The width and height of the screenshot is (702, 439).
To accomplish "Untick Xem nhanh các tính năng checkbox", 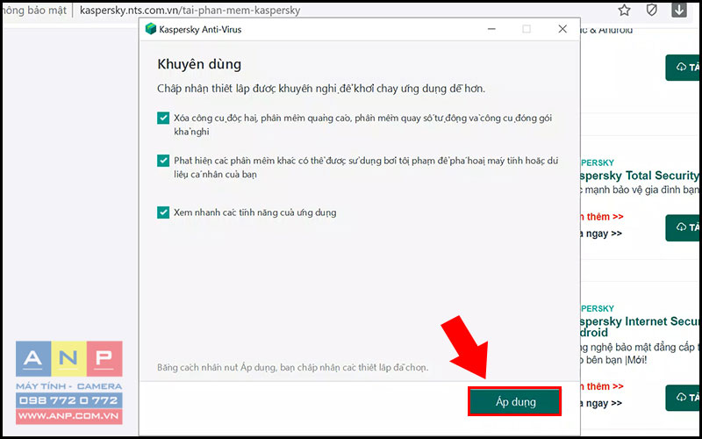I will (x=163, y=212).
